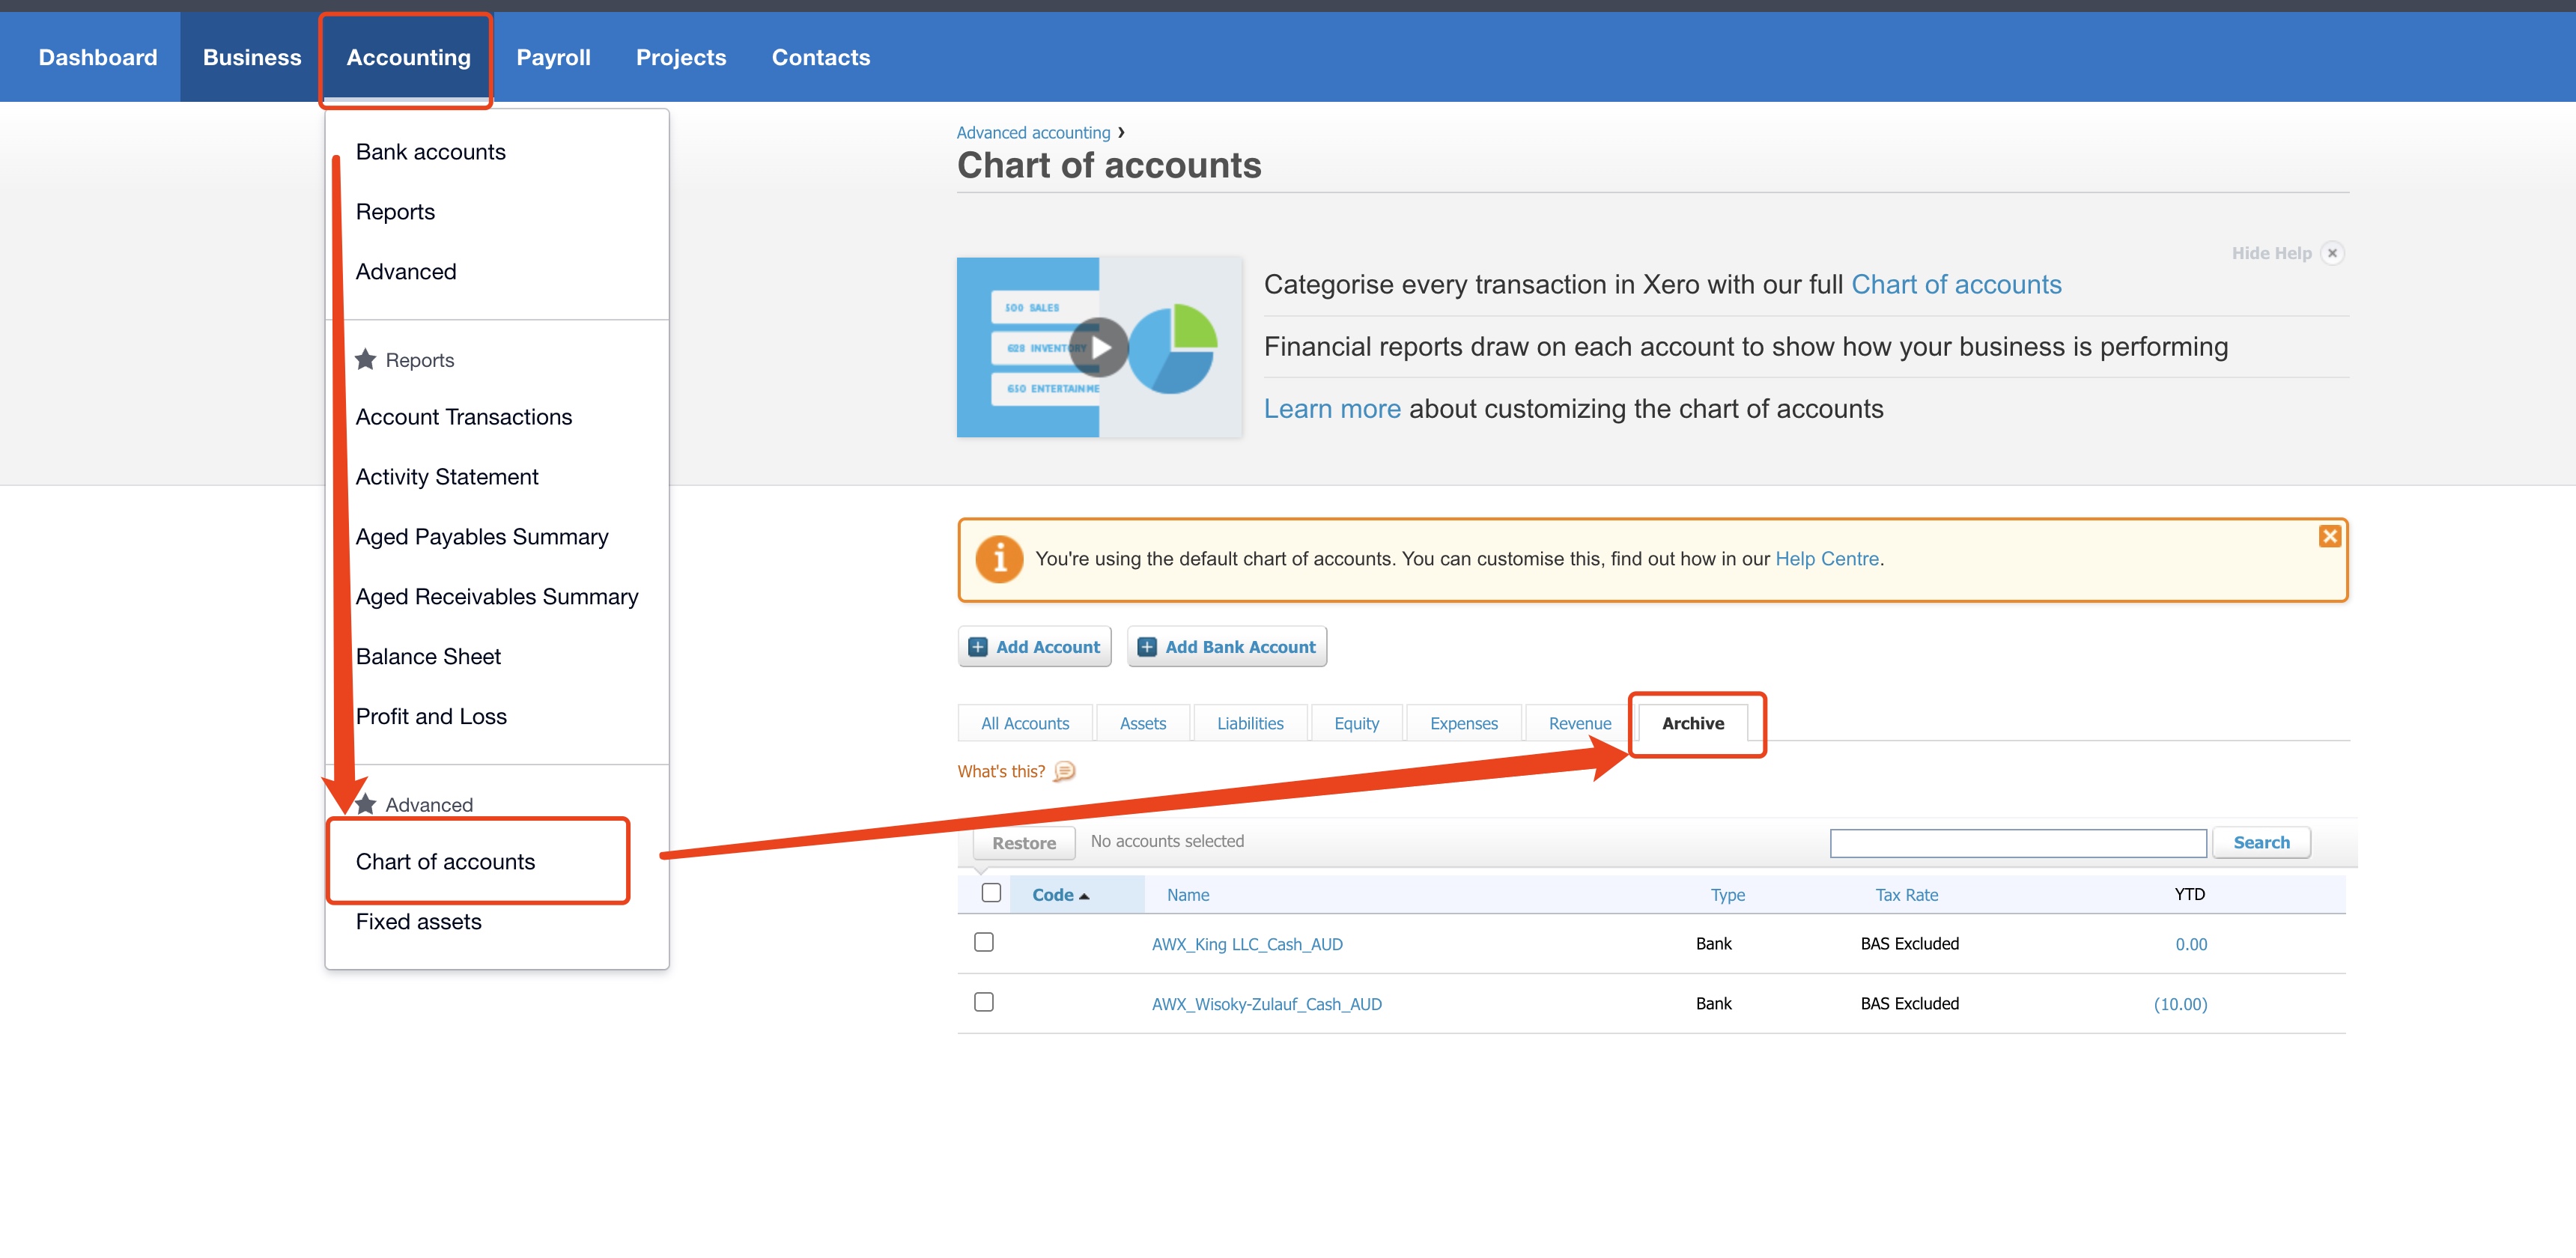Check the AWX_Wisoky-Zulauf_Cash_AUD row checkbox
This screenshot has height=1258, width=2576.
(984, 1002)
